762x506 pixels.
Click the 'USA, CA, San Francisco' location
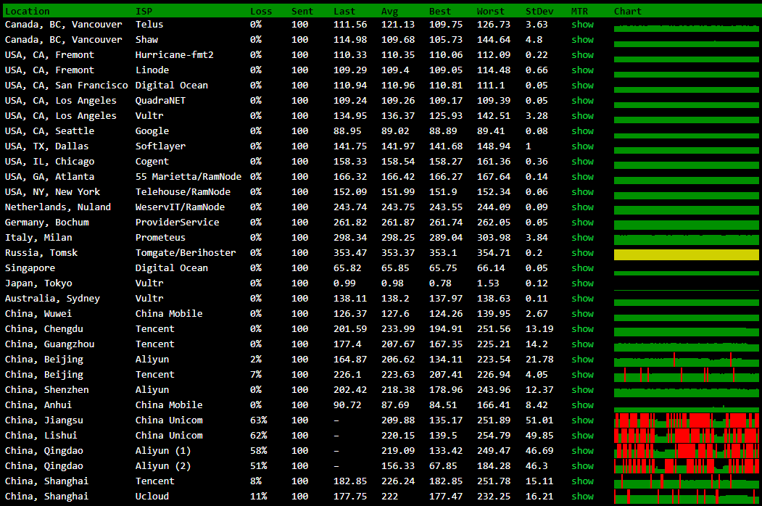(x=67, y=85)
